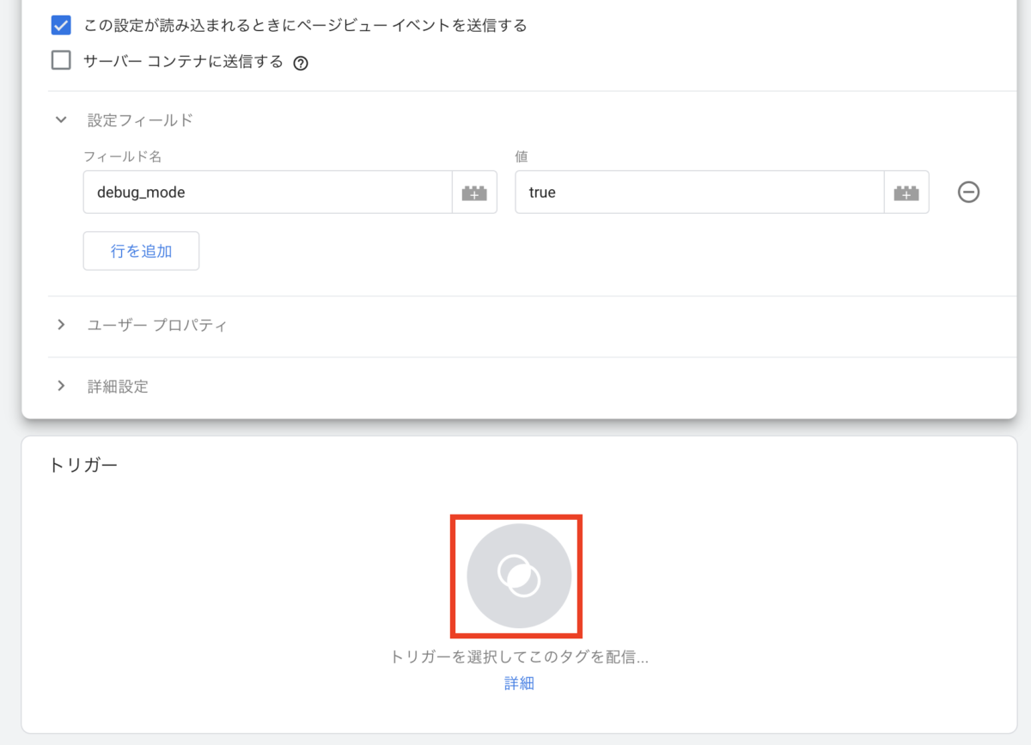Collapse the 設定フィールド section chevron

[61, 120]
